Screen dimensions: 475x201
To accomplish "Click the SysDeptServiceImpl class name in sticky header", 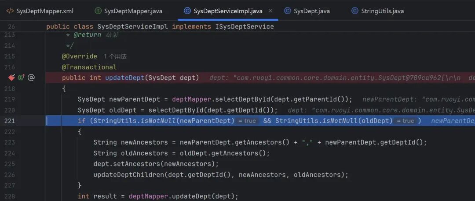I will pyautogui.click(x=132, y=27).
